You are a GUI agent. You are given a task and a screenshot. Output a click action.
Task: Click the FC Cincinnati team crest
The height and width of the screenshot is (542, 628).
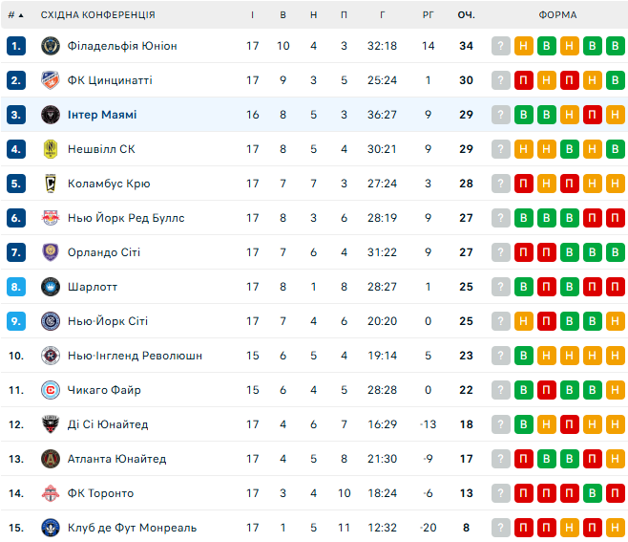coord(51,80)
